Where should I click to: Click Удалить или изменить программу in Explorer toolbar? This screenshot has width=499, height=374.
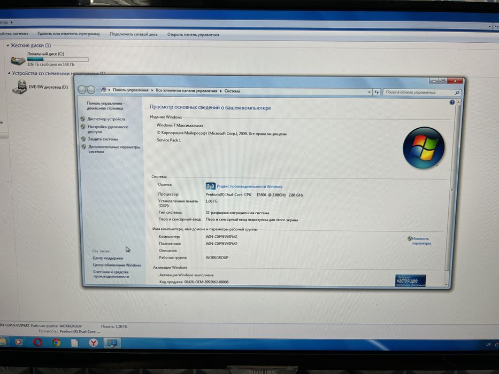click(x=68, y=34)
